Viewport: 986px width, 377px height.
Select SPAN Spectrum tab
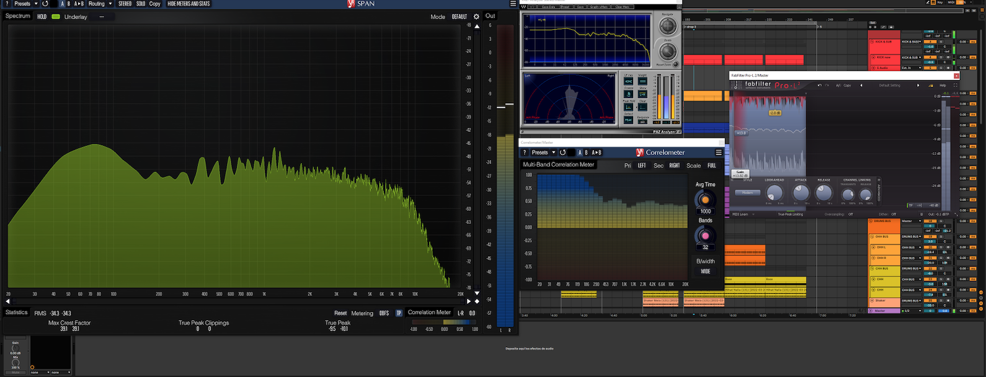(x=17, y=16)
